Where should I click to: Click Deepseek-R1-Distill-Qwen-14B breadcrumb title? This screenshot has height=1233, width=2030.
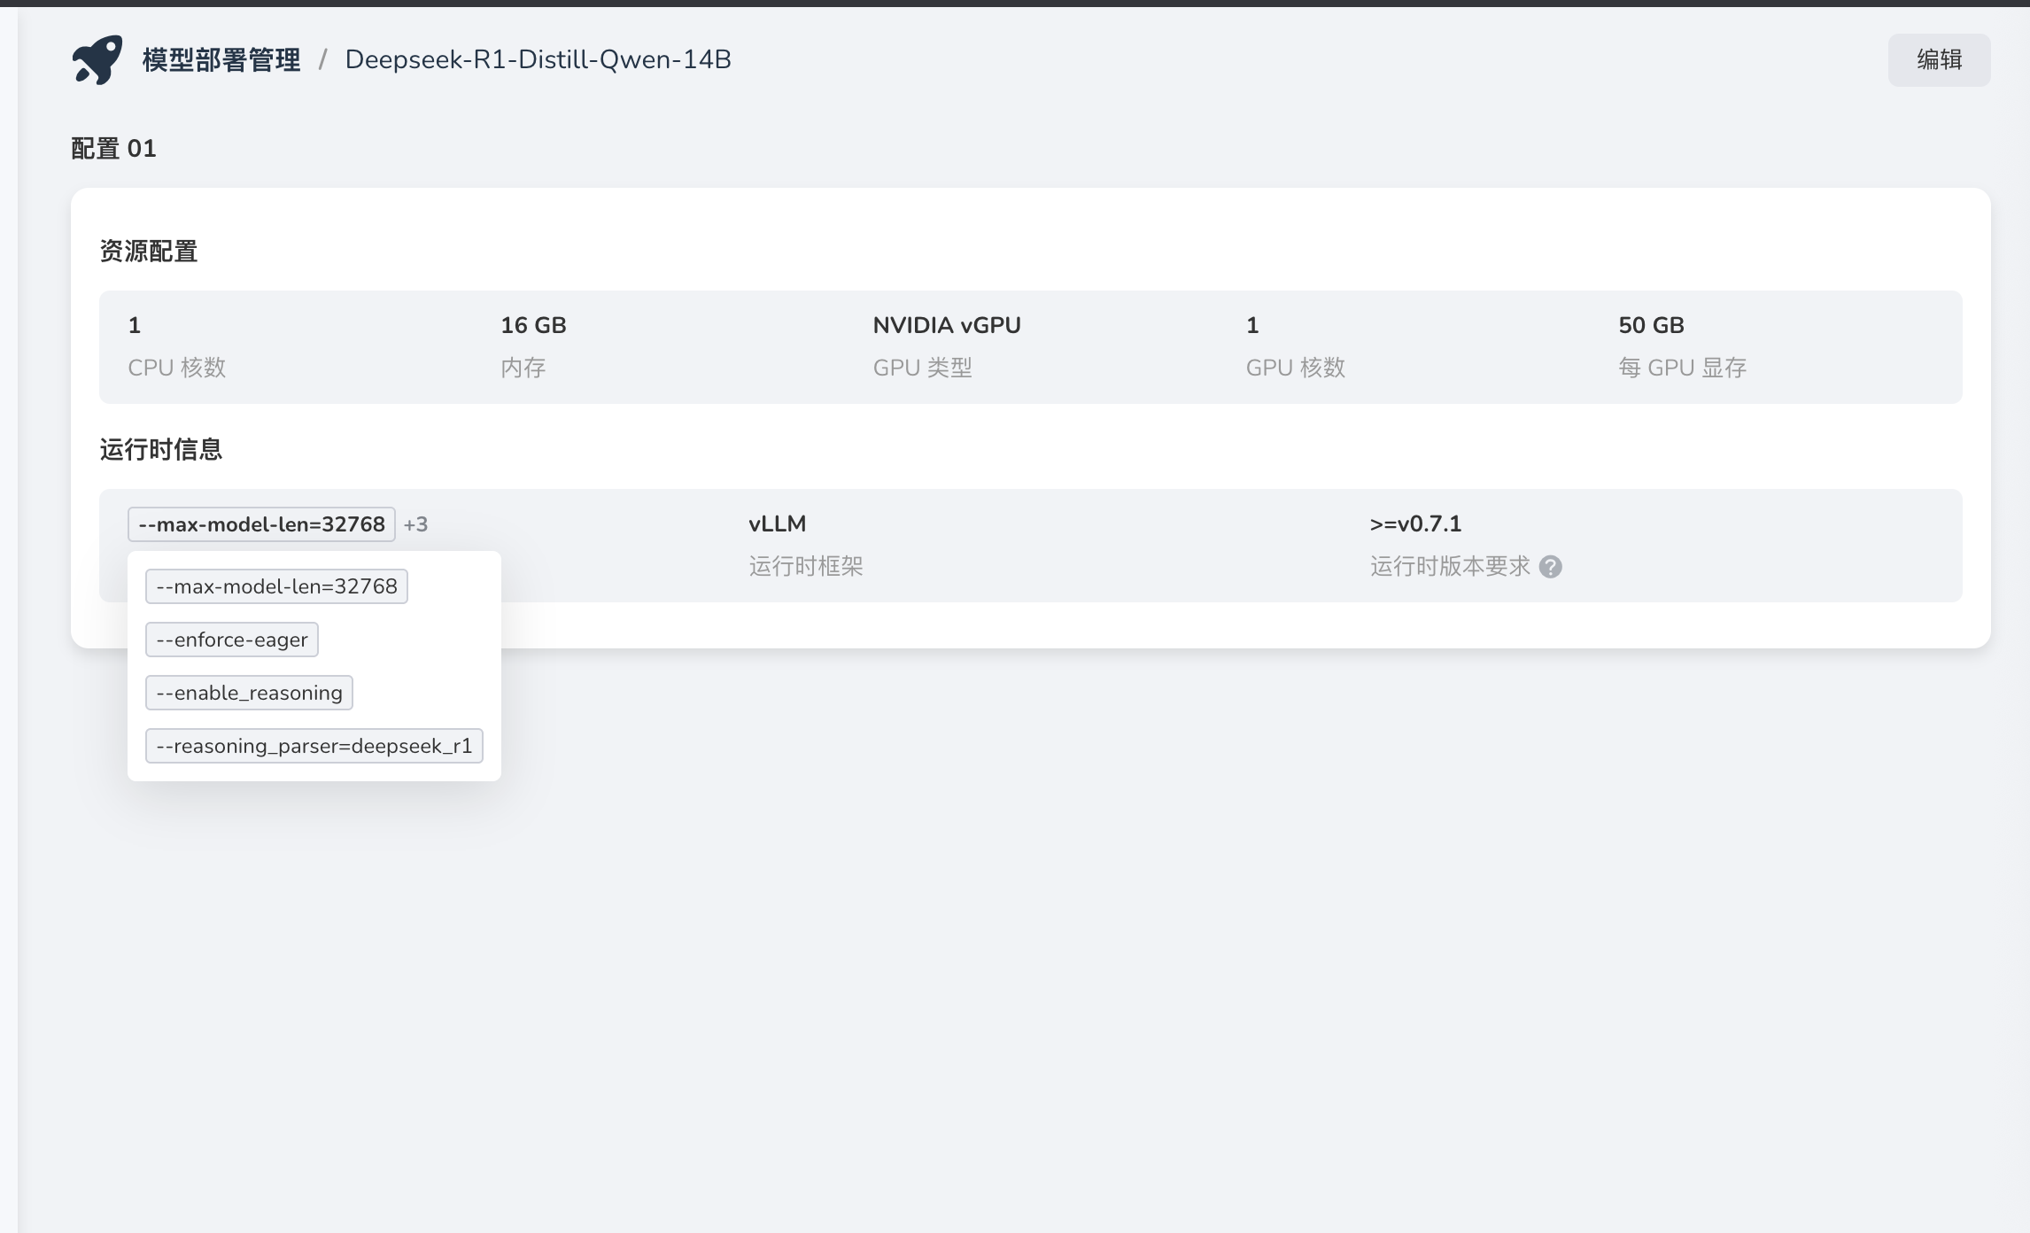[x=538, y=60]
